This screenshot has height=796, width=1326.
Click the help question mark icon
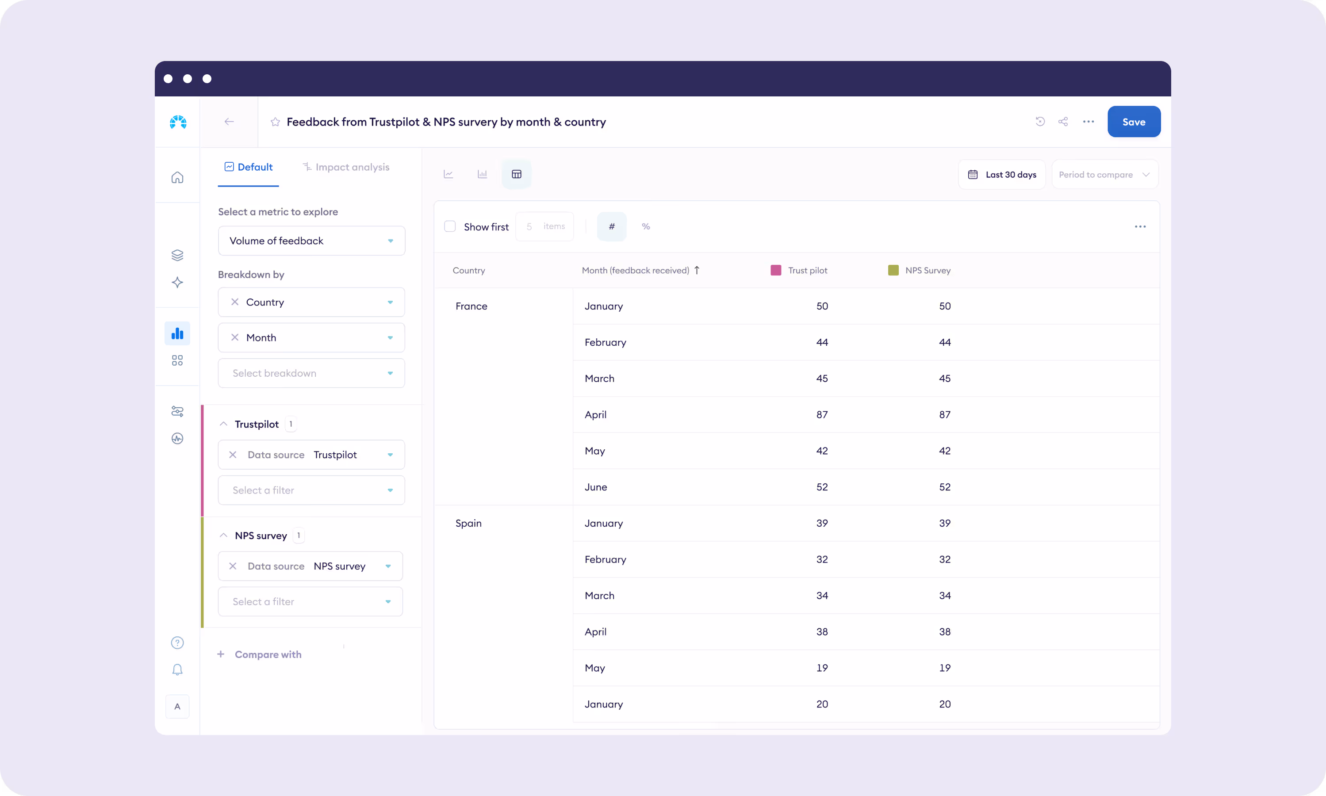tap(177, 643)
